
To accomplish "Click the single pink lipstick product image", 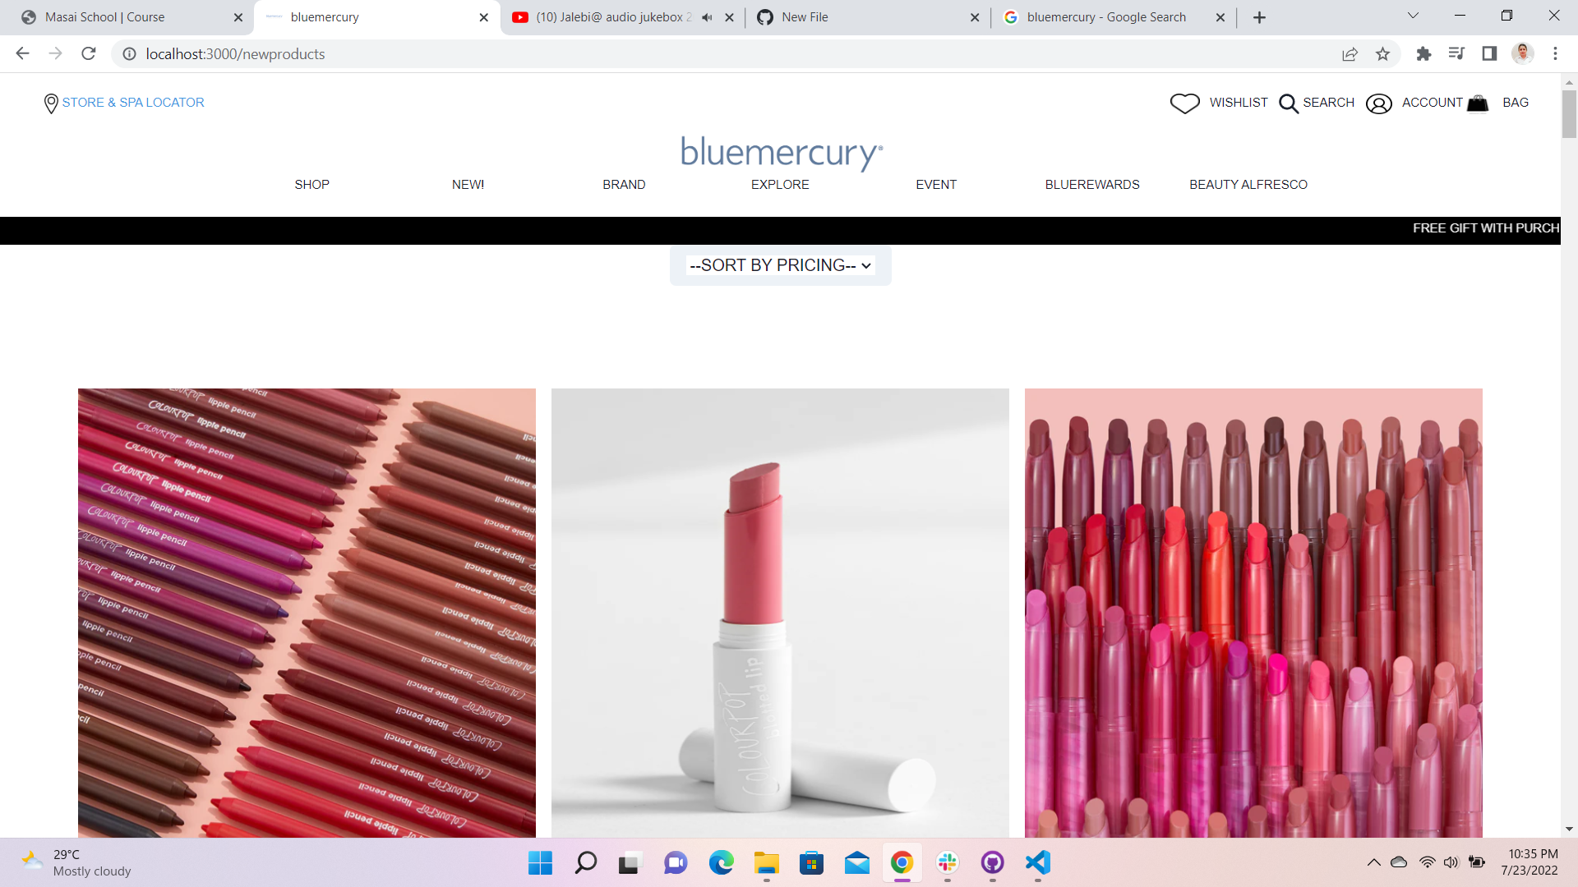I will click(780, 613).
